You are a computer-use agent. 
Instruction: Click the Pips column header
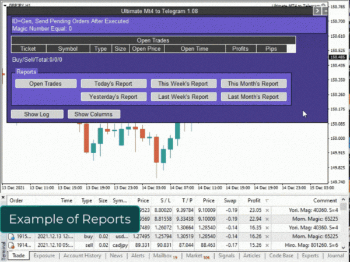coord(271,49)
